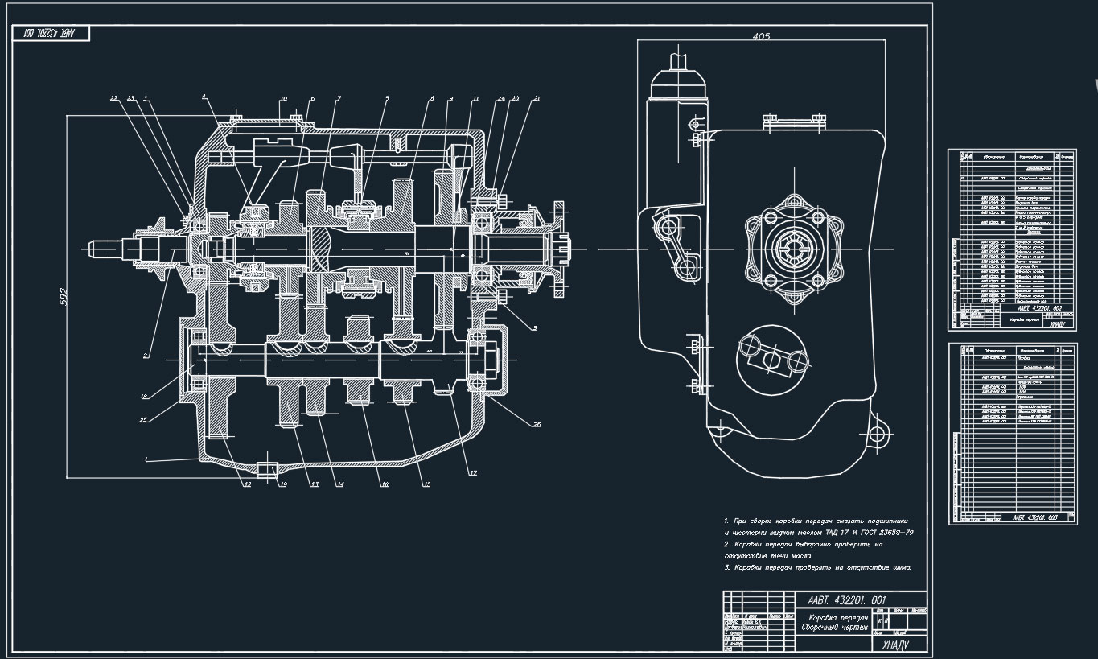Select callout number 17
The image size is (1098, 659).
[x=474, y=473]
